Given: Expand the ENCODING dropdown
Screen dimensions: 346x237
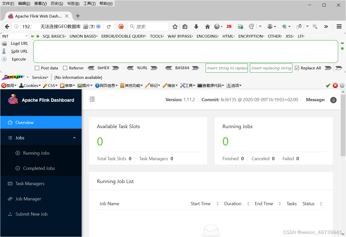Looking at the screenshot, I should [207, 36].
